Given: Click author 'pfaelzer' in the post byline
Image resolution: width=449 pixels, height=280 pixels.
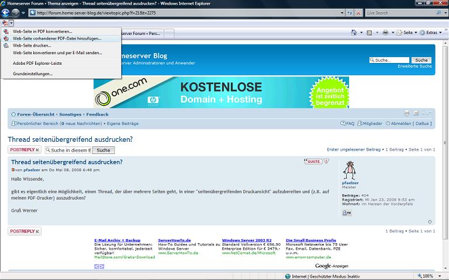Looking at the screenshot, I should pyautogui.click(x=32, y=170).
